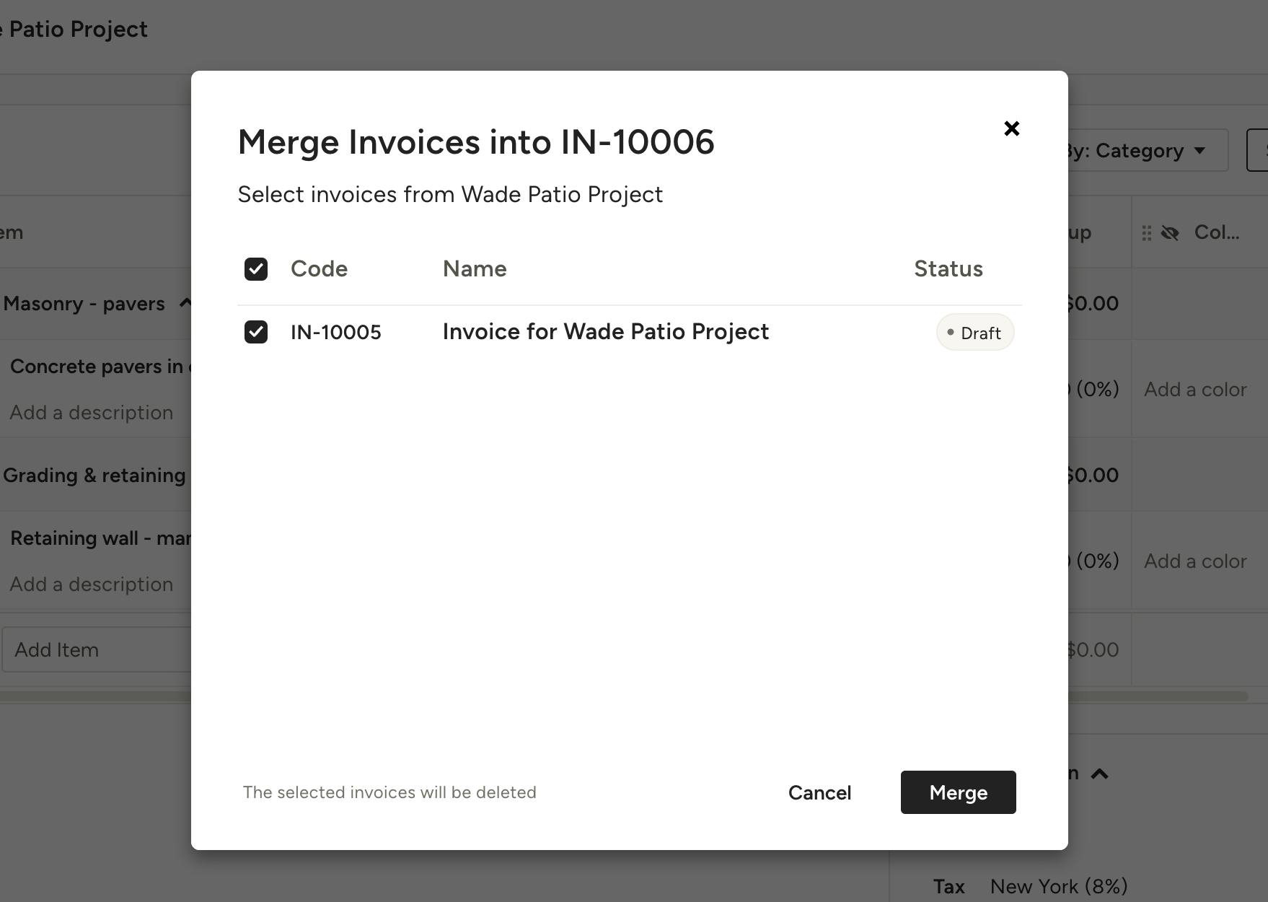Uncheck the IN-10005 invoice checkbox

tap(256, 332)
